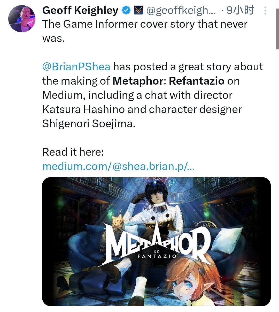The height and width of the screenshot is (312, 279).
Task: Click the Shigenori Soejima text line
Action: click(89, 124)
